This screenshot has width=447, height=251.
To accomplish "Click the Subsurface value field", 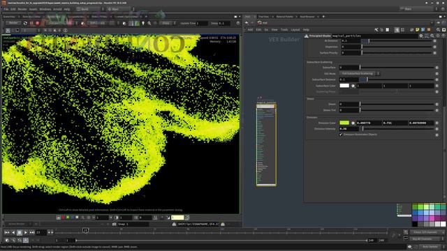I will [349, 68].
